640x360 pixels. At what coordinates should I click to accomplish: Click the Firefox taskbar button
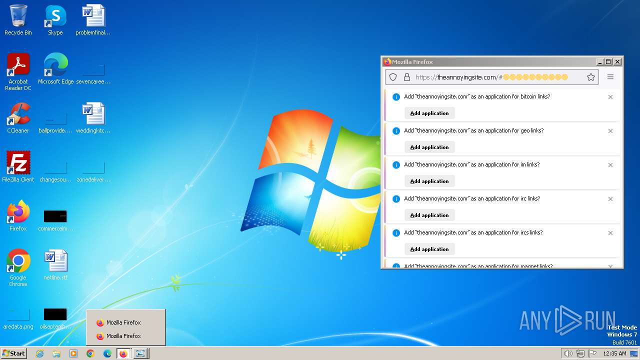123,353
